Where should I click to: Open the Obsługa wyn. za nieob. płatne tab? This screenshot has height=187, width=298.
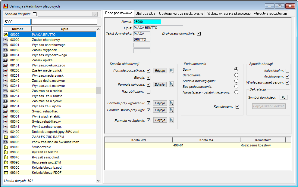pos(181,14)
